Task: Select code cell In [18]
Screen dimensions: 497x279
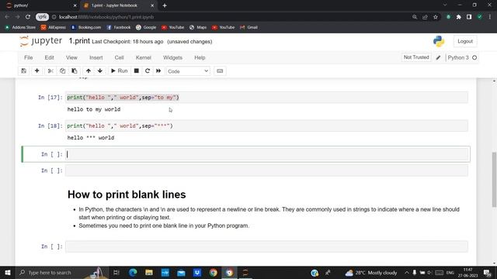Action: coord(266,126)
